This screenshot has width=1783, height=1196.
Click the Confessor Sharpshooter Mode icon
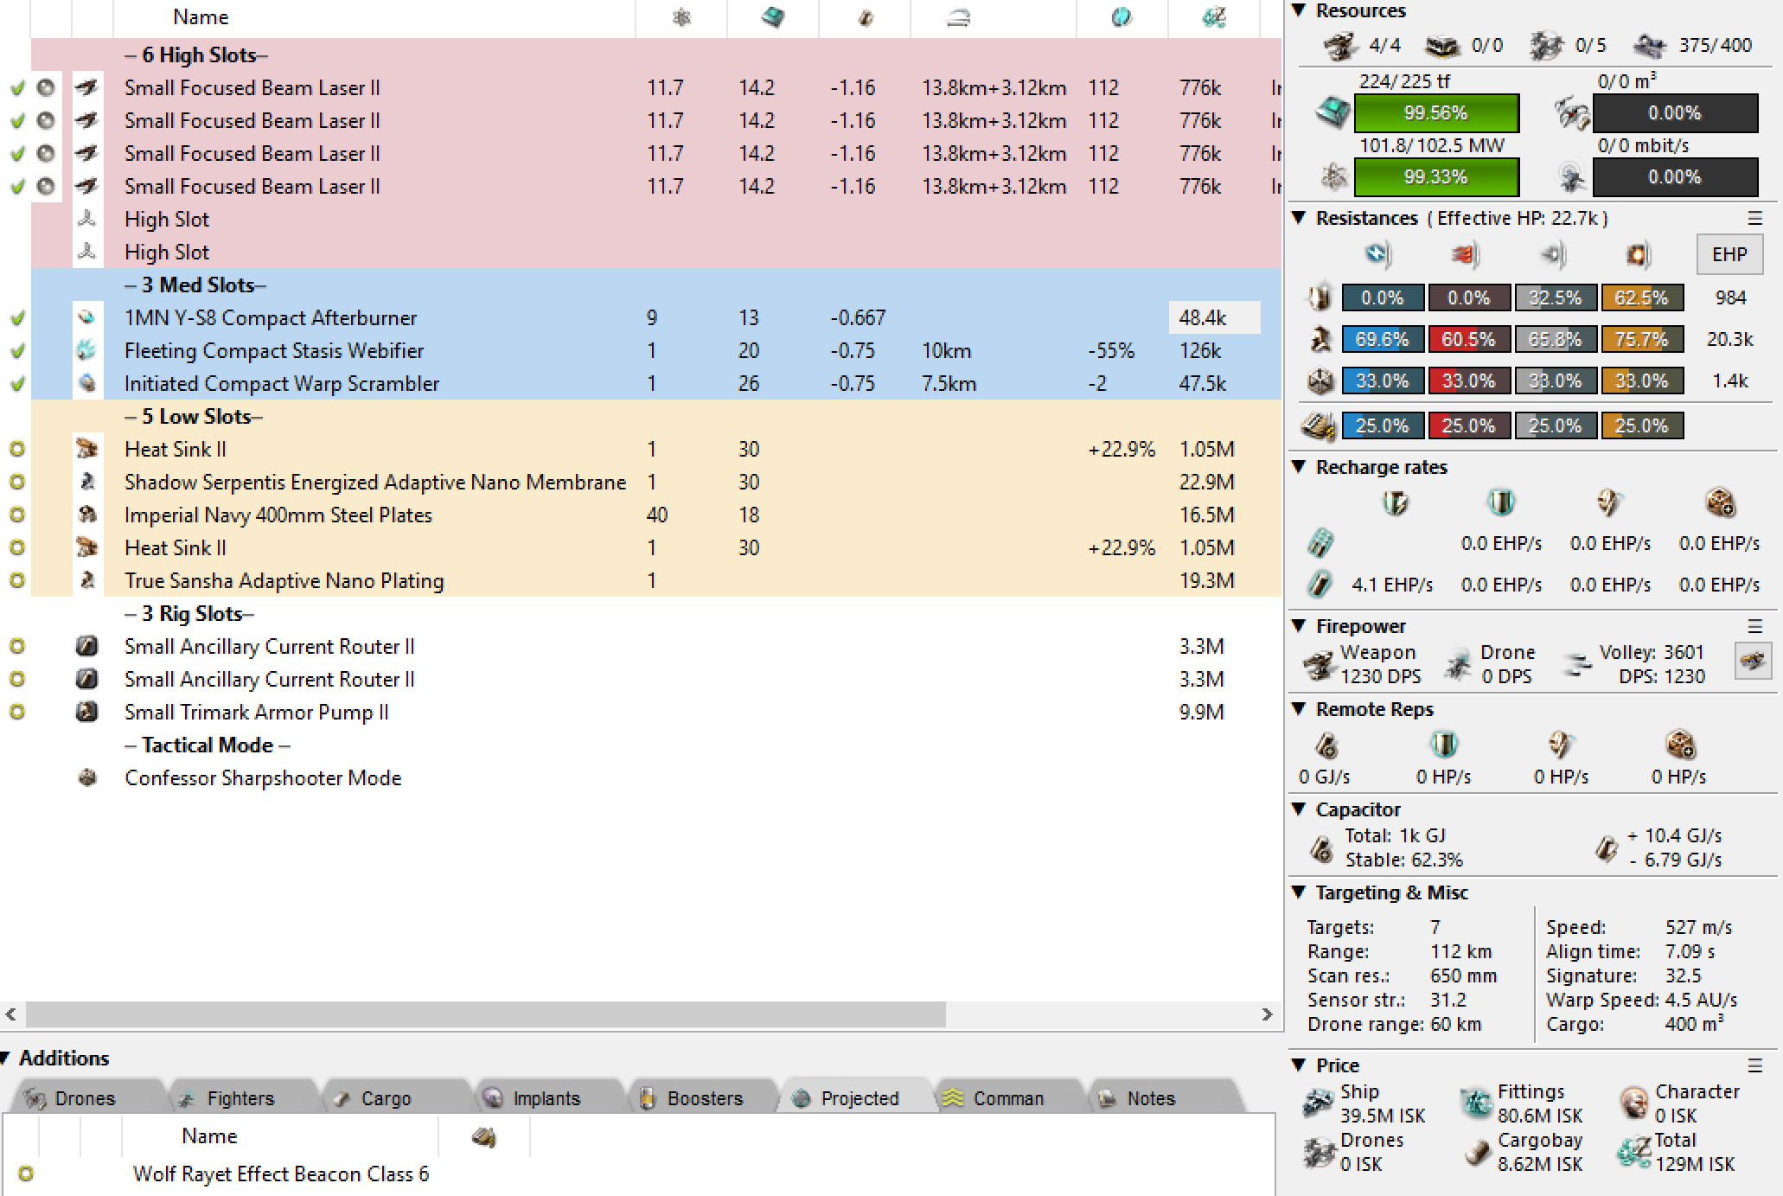point(86,777)
